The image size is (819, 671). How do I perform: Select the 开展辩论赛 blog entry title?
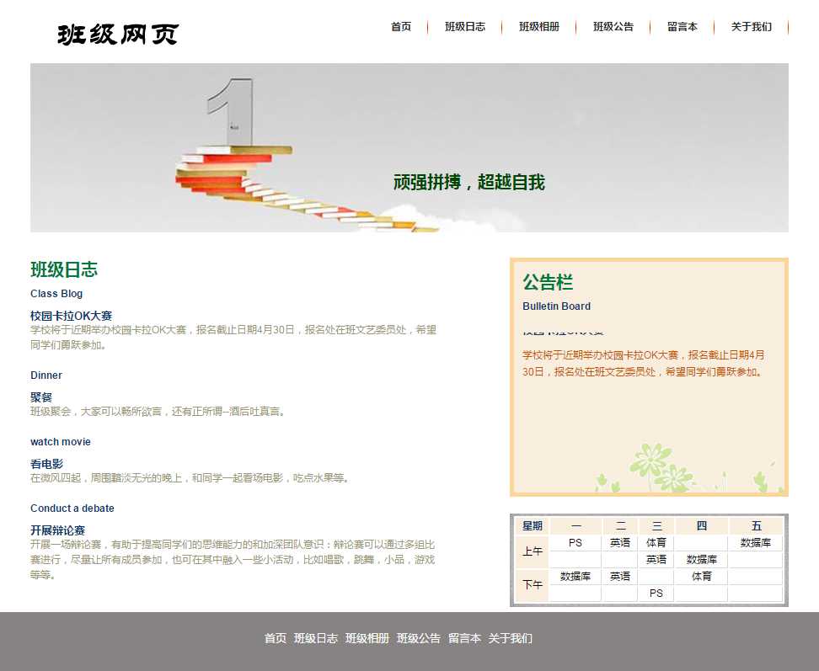[57, 530]
